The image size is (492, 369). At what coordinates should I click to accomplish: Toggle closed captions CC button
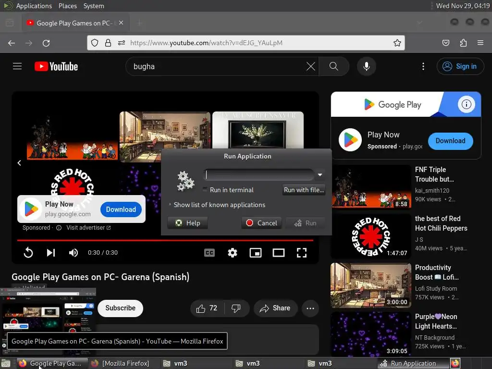[209, 253]
